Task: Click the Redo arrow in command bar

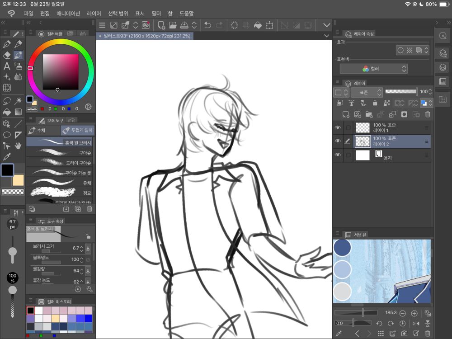Action: point(219,25)
